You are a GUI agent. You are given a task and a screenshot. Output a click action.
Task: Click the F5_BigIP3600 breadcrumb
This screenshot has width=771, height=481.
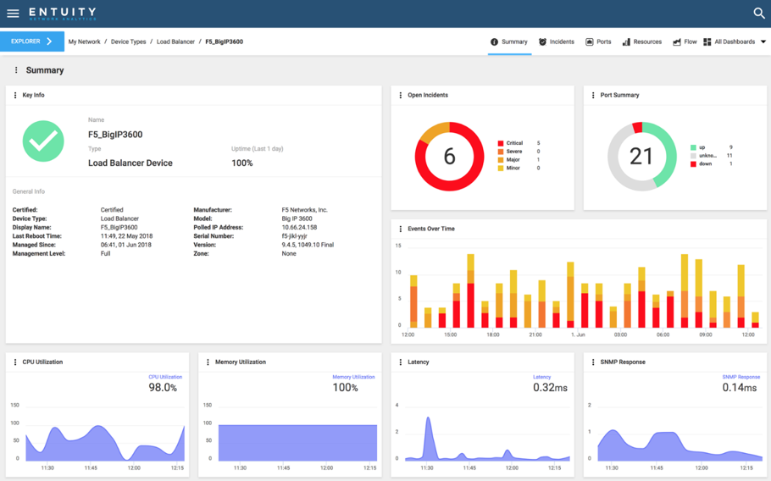pyautogui.click(x=225, y=41)
